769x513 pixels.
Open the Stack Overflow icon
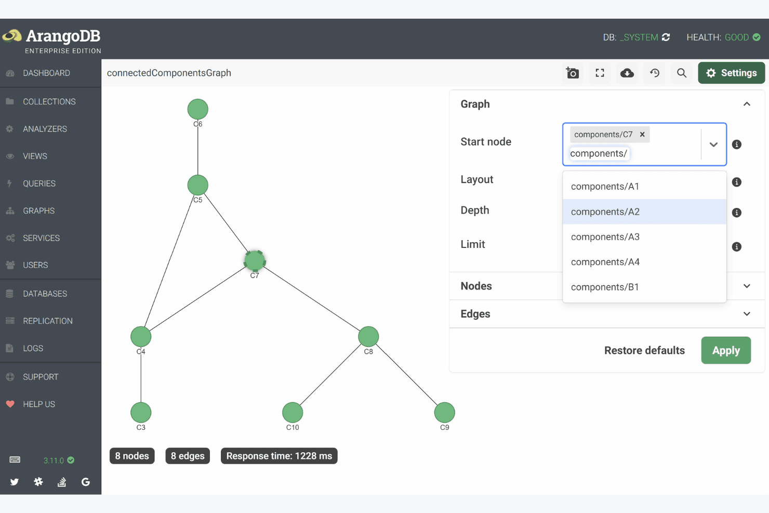pos(62,482)
